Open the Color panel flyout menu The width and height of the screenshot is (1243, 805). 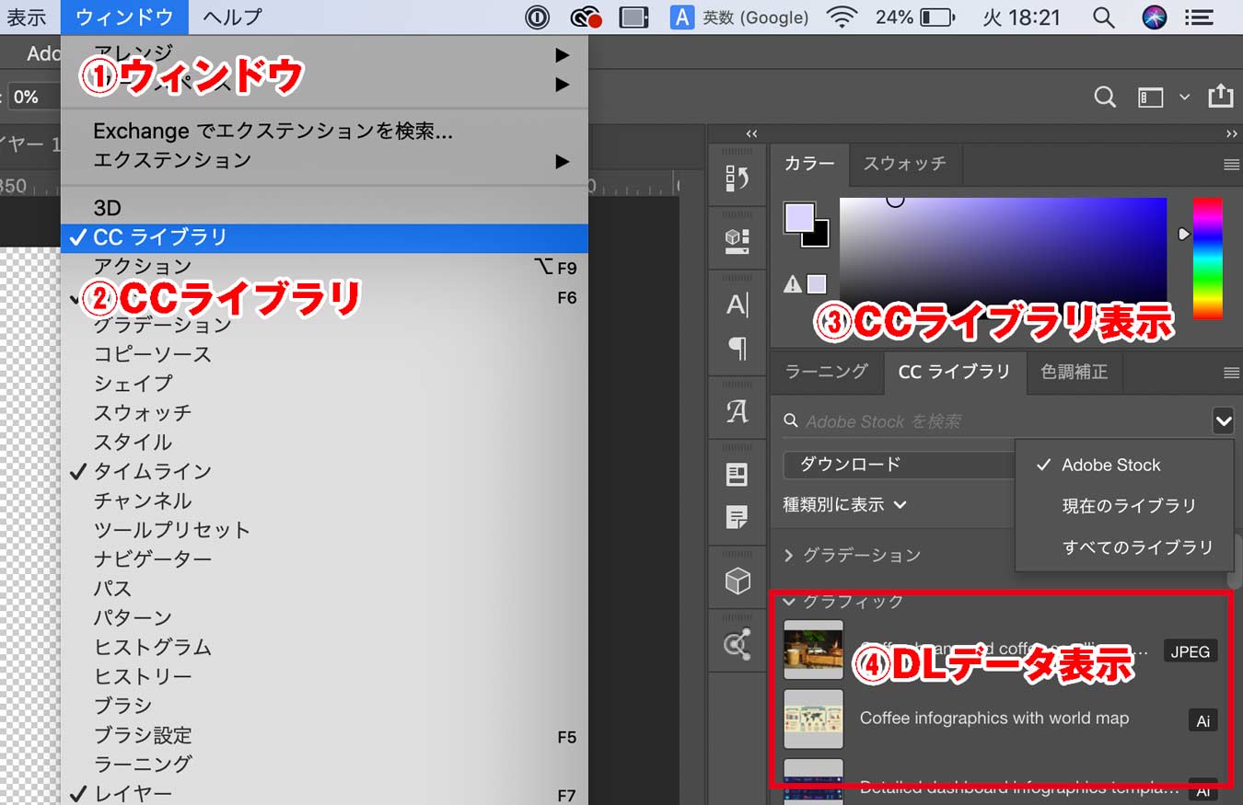point(1231,165)
